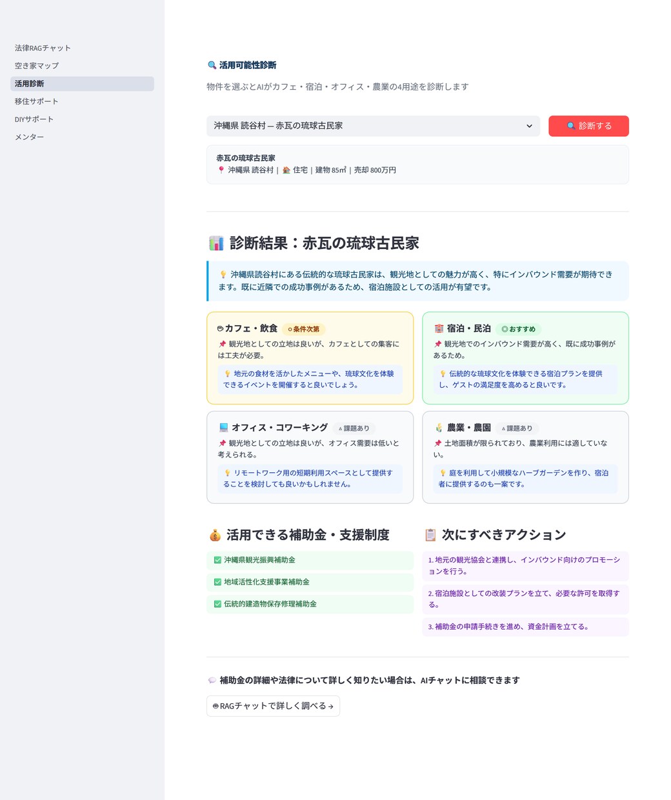This screenshot has width=671, height=800.
Task: Click 次にすべきアクション heading
Action: [504, 535]
